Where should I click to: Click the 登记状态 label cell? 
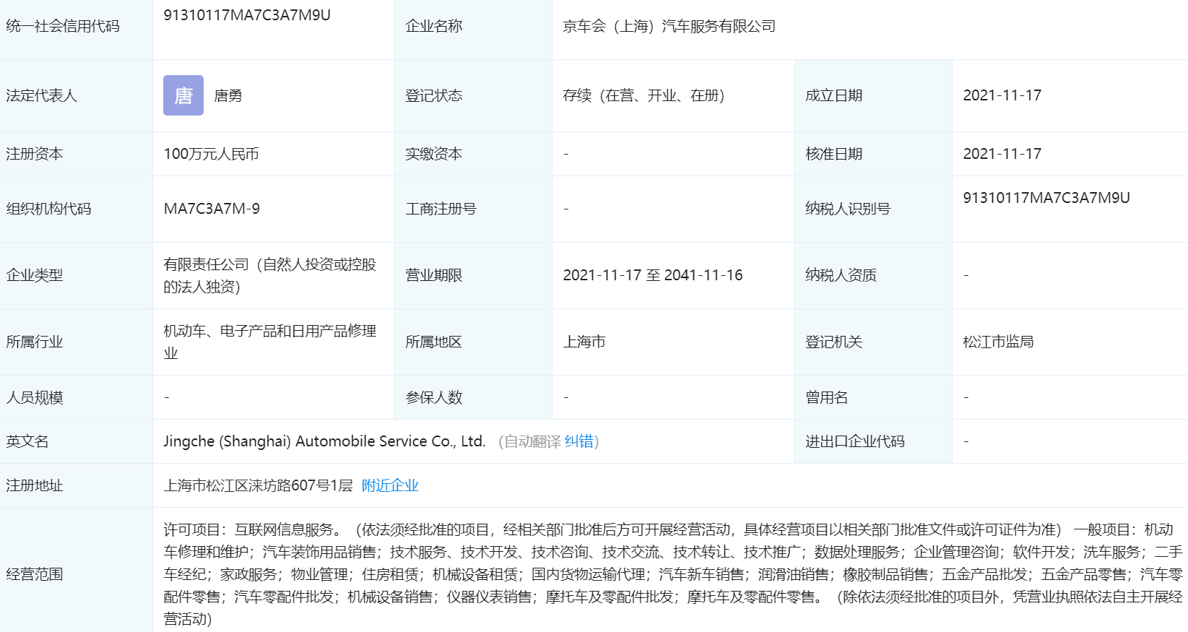[x=474, y=95]
